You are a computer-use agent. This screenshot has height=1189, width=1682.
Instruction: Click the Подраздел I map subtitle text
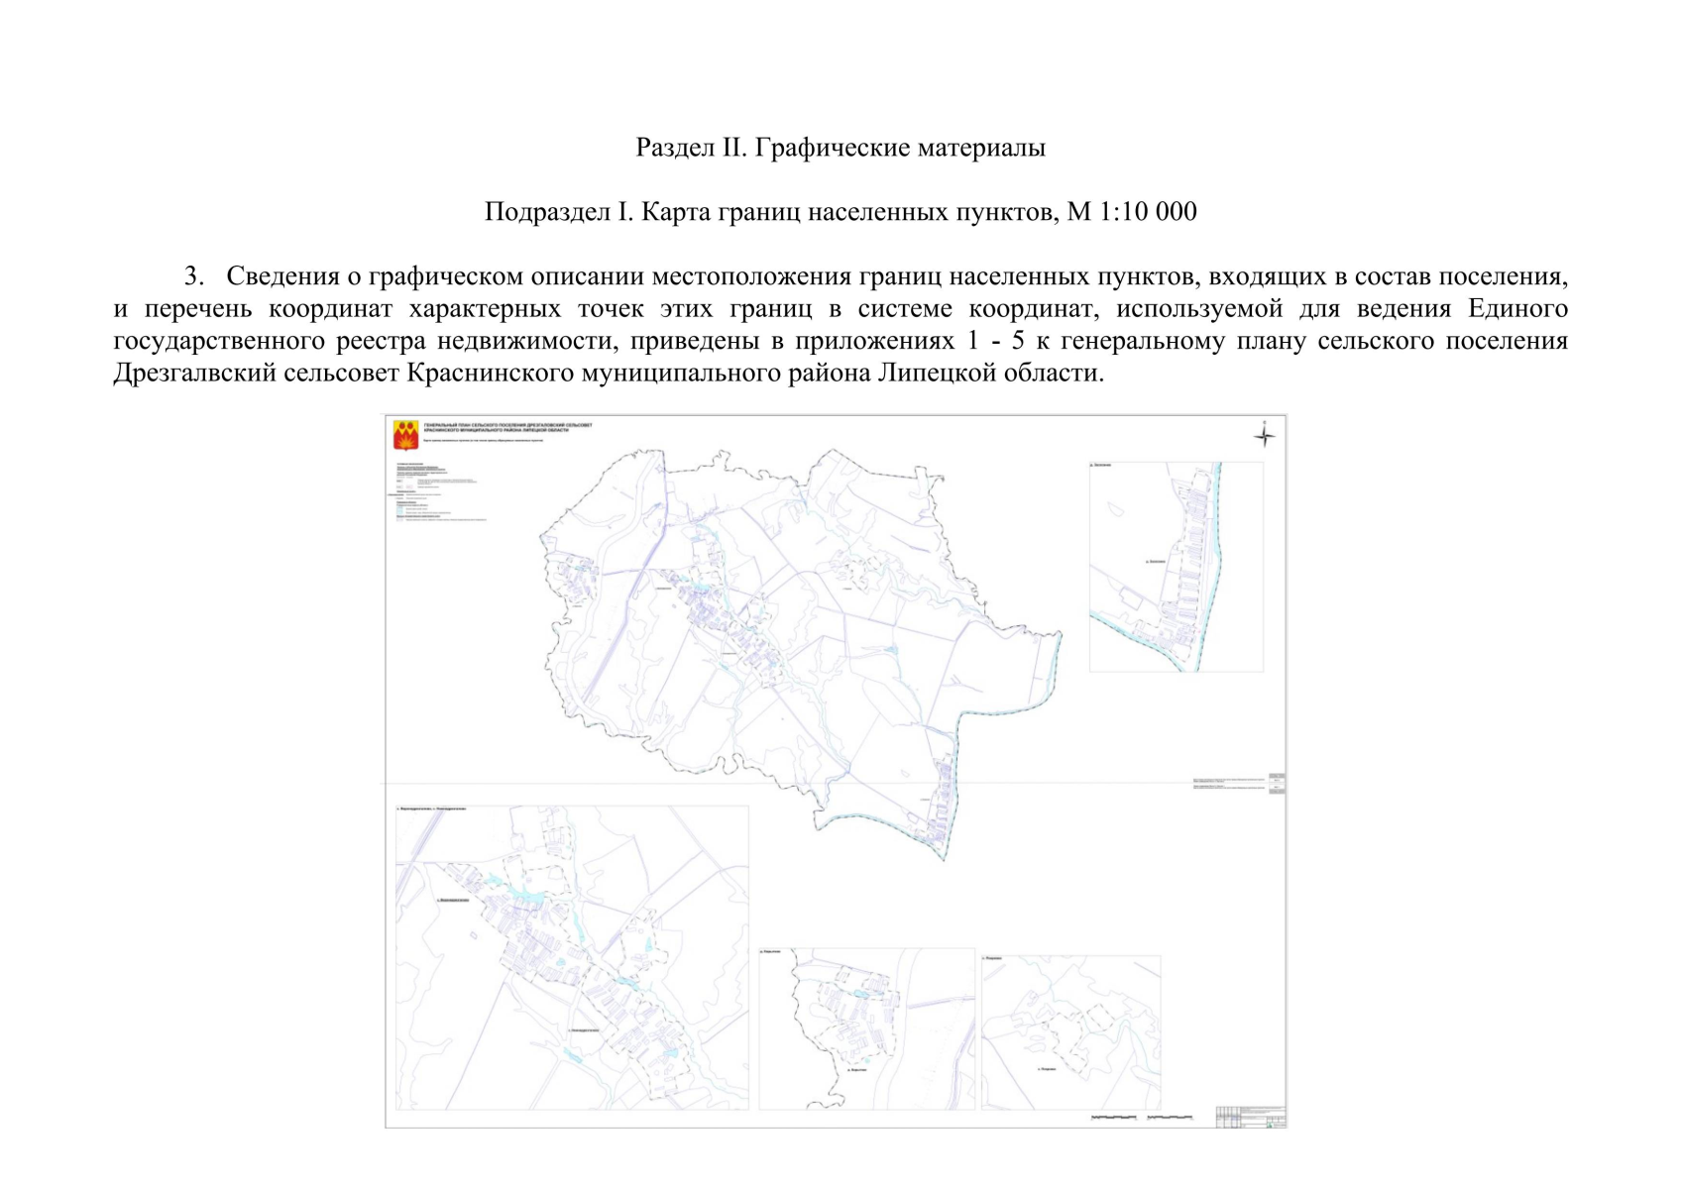(839, 209)
